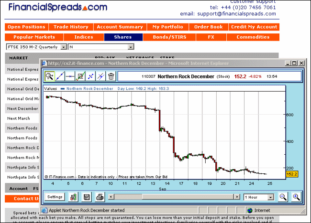
Task: Click the candlestick chart style icon
Action: (73, 197)
